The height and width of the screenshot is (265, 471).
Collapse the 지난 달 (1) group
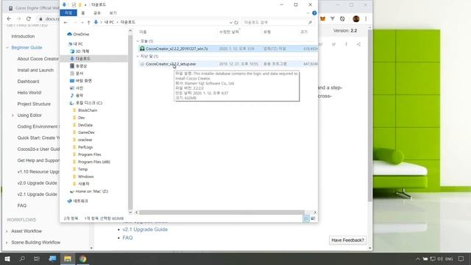[138, 57]
